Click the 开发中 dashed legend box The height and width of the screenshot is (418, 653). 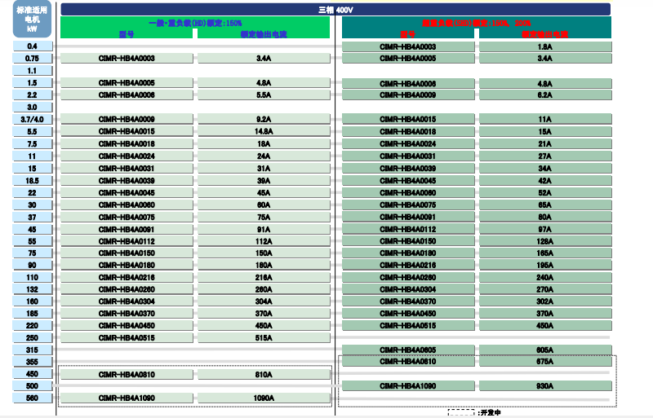462,413
